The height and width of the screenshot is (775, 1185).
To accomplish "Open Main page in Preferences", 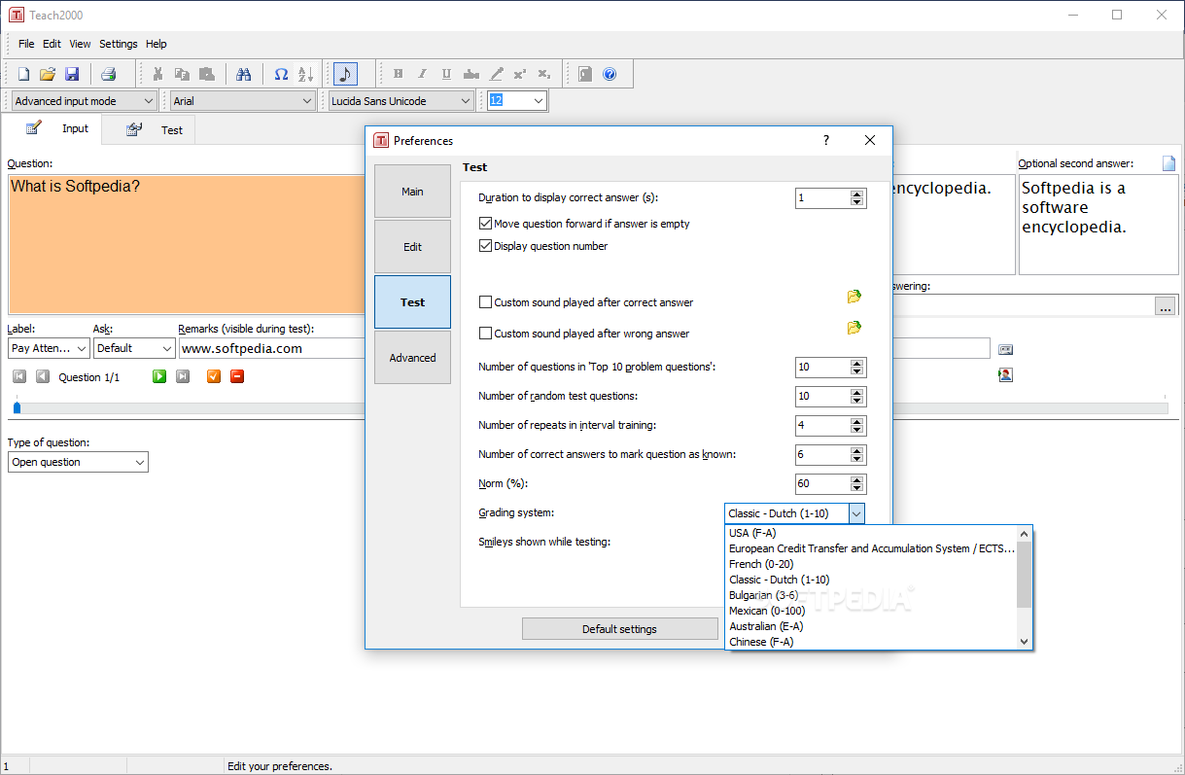I will (x=412, y=192).
